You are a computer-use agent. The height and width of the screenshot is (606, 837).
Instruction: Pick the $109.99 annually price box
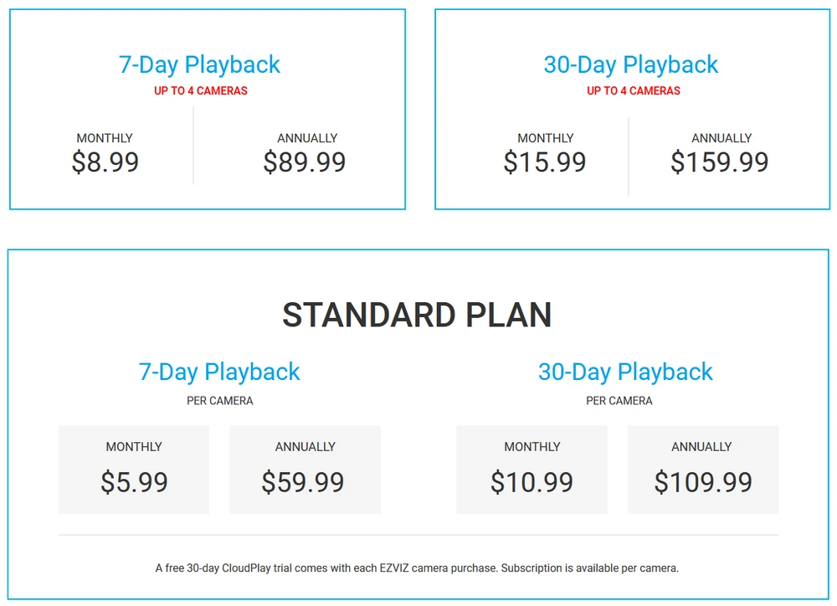pos(703,470)
